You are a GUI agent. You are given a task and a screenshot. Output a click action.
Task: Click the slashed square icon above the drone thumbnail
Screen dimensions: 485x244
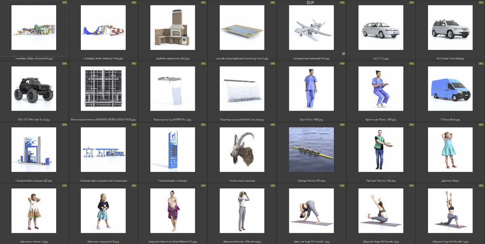tap(312, 2)
